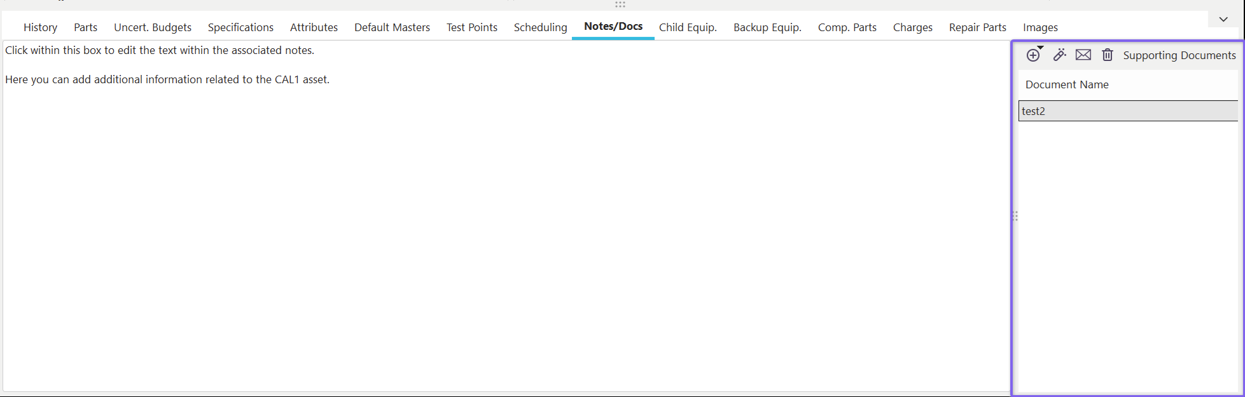This screenshot has height=397, width=1245.
Task: Click the email envelope icon
Action: pyautogui.click(x=1083, y=55)
